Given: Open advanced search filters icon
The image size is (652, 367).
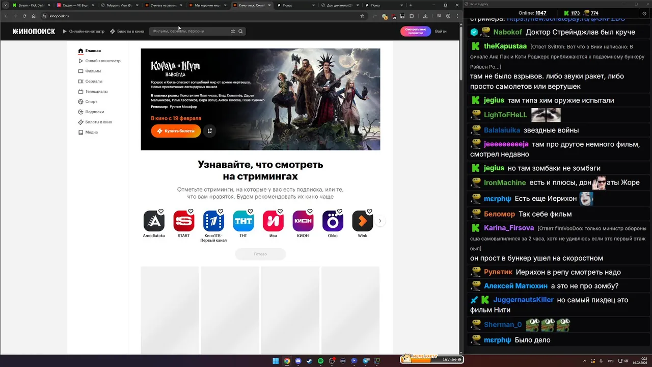Looking at the screenshot, I should point(233,31).
